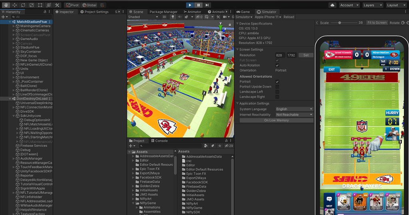This screenshot has height=215, width=409.
Task: Open the Apple iPhone 11 device dropdown
Action: [x=268, y=17]
